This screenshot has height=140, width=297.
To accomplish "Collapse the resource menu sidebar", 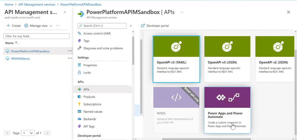I will [x=131, y=26].
